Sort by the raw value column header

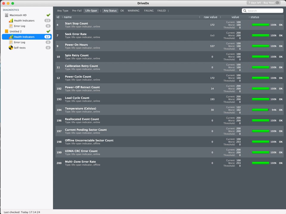pyautogui.click(x=211, y=17)
